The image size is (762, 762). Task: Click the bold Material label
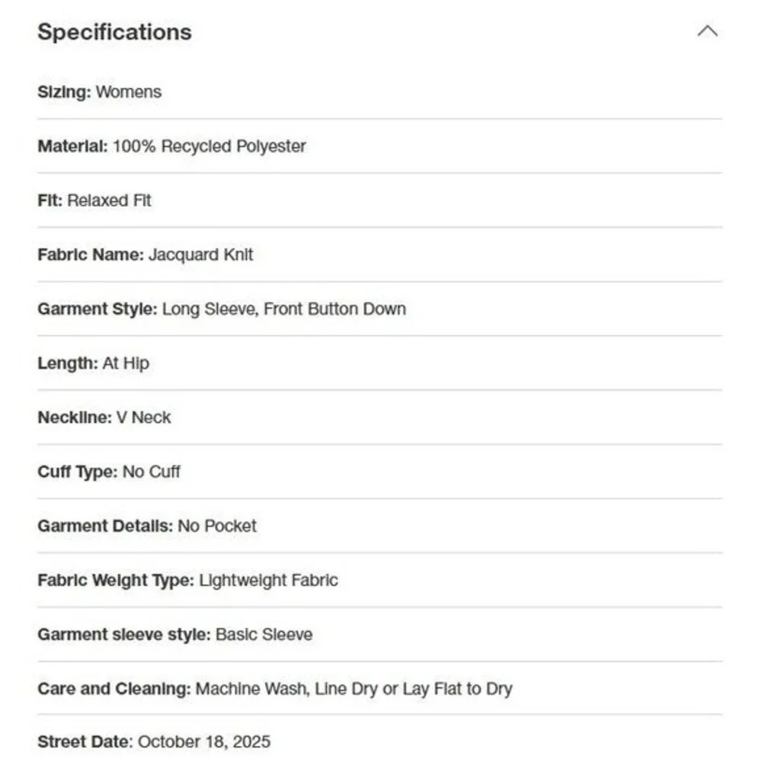point(73,146)
